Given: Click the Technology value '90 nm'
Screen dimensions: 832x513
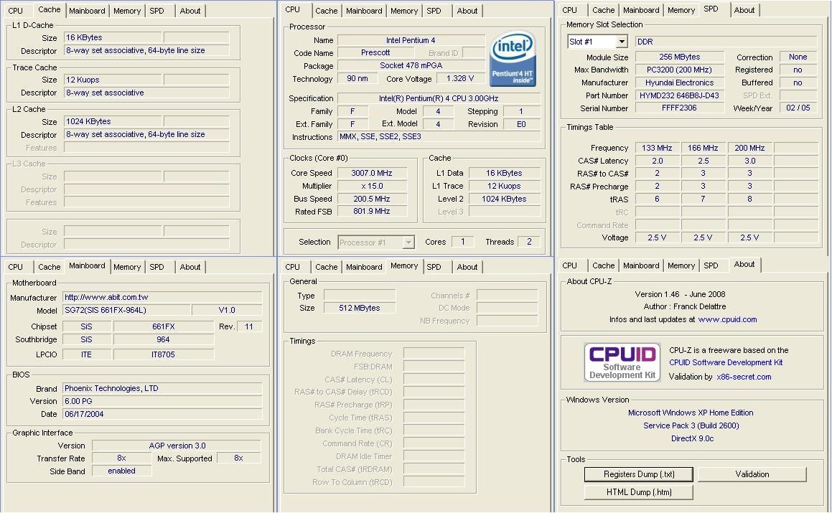Looking at the screenshot, I should [x=357, y=78].
